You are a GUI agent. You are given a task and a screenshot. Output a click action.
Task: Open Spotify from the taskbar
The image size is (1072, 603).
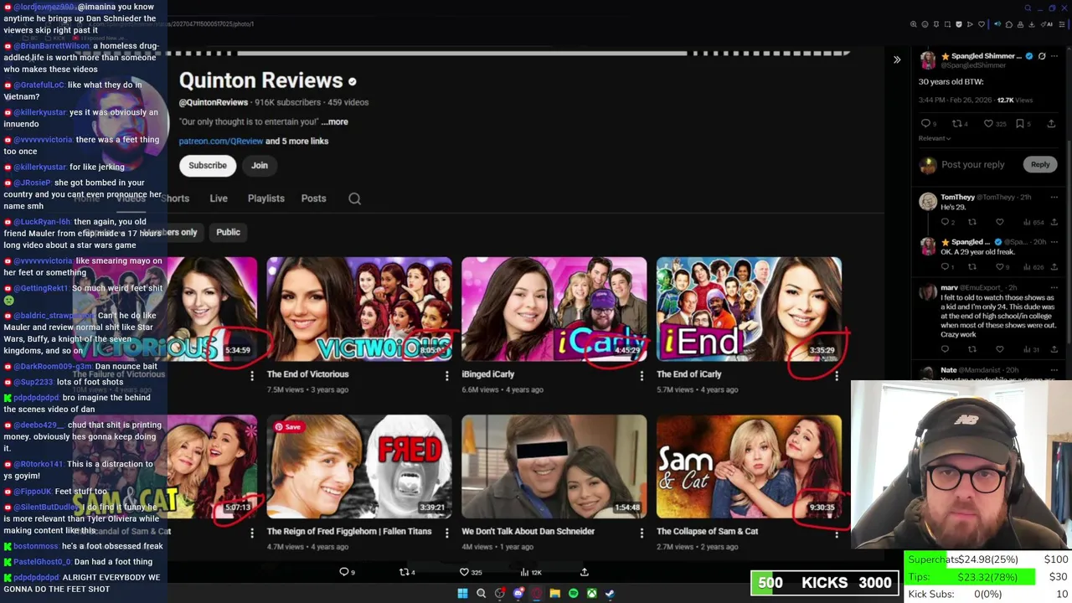[x=573, y=593]
